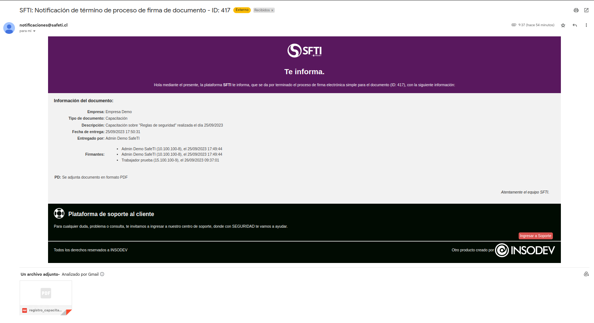Click the sender profile avatar
The image size is (594, 323).
[9, 28]
